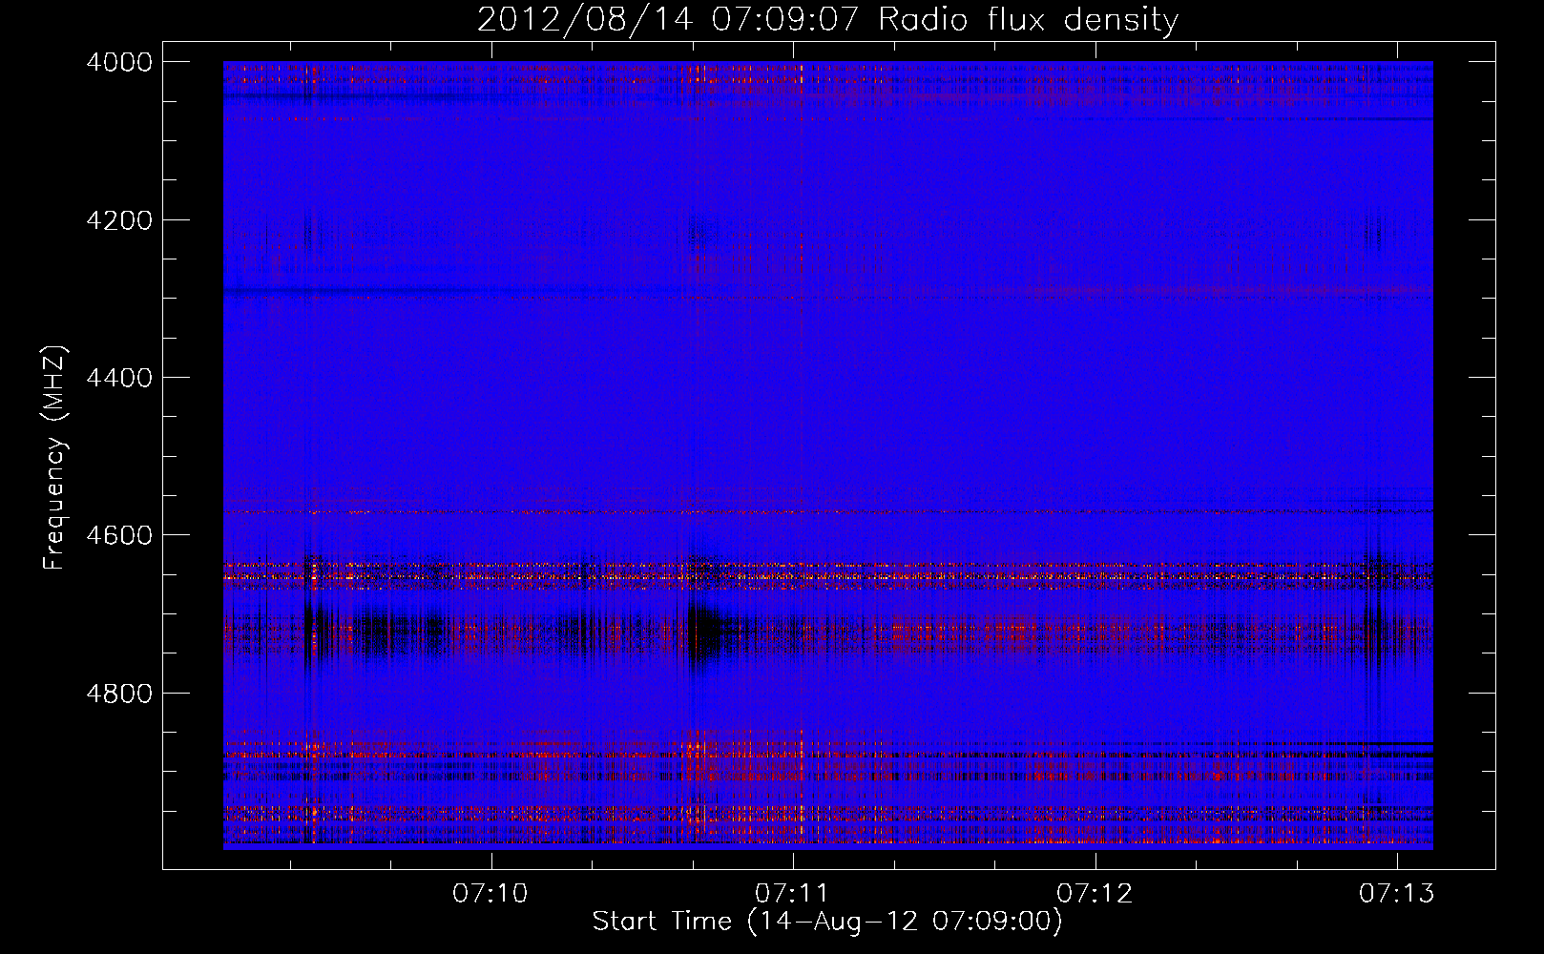
Task: Click the "Start Time (14-Aug-12 07:09:00)" axis title
Action: click(x=827, y=922)
